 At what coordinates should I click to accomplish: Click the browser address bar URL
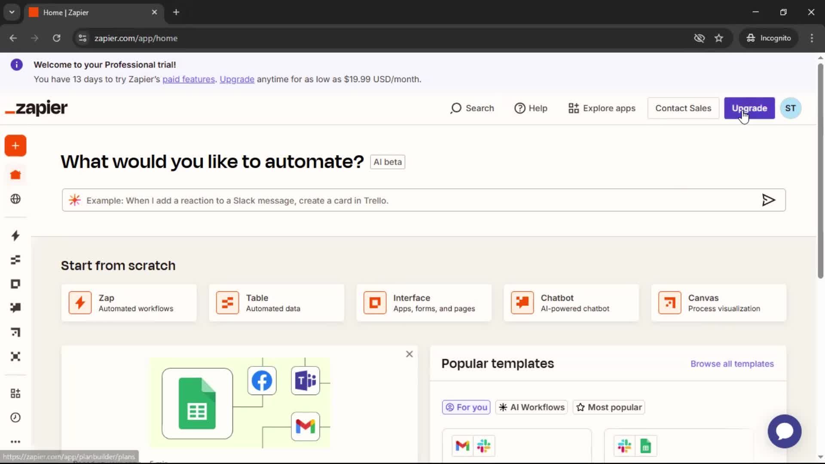(136, 38)
